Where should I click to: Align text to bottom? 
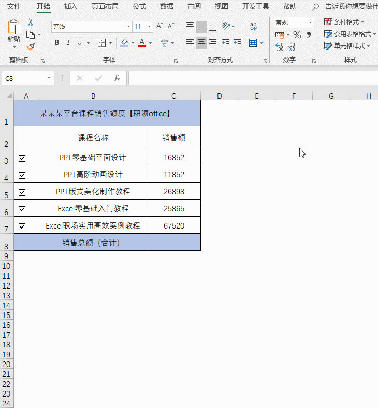[213, 27]
